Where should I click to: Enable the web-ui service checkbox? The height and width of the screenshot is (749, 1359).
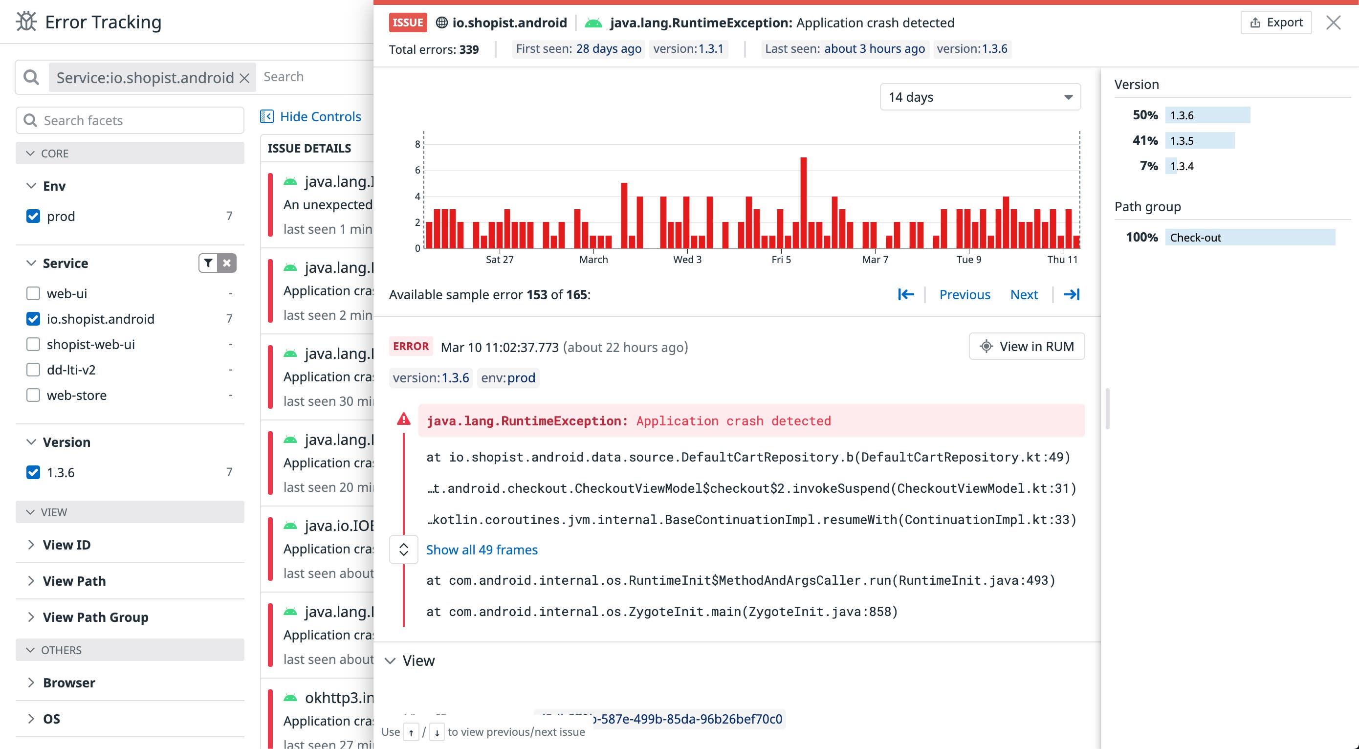(x=33, y=293)
